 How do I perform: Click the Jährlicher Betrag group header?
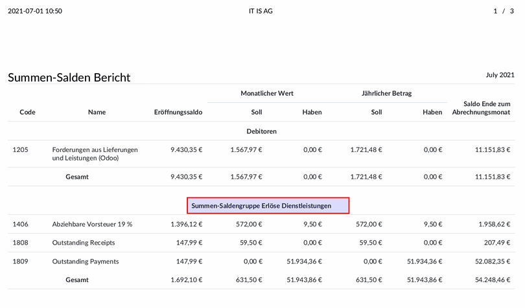click(x=386, y=93)
